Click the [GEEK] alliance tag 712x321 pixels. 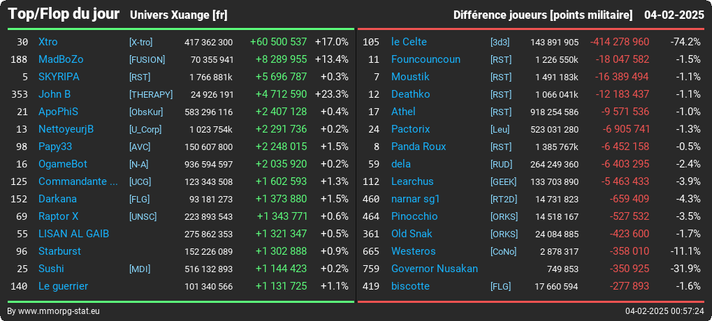tap(503, 182)
